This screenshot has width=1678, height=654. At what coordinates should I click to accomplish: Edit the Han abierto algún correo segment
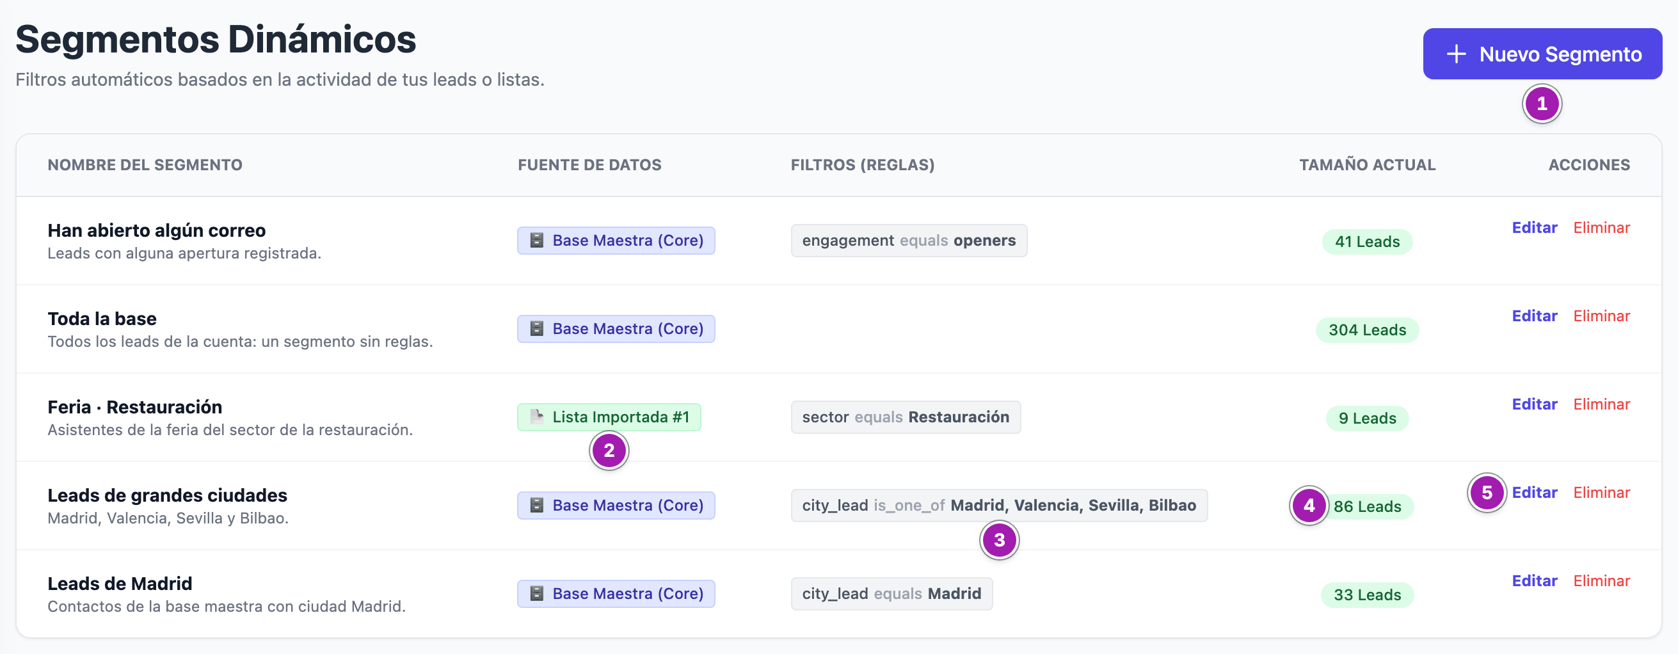pyautogui.click(x=1534, y=228)
